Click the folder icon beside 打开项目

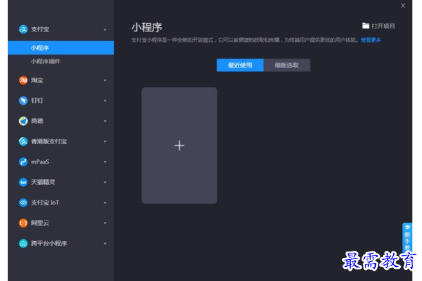click(x=365, y=26)
